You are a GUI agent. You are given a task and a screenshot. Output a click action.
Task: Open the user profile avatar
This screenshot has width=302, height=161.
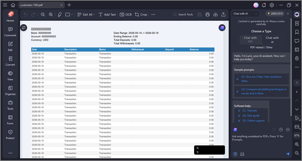point(256,5)
